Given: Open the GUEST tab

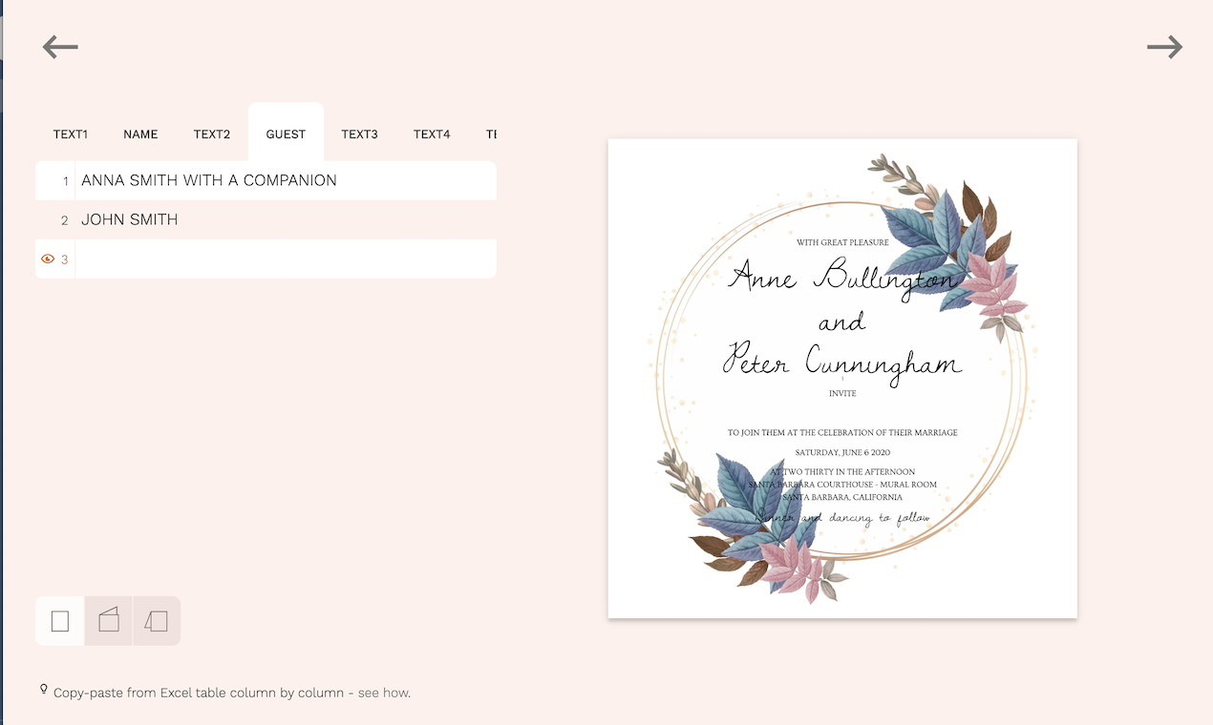Looking at the screenshot, I should click(286, 134).
